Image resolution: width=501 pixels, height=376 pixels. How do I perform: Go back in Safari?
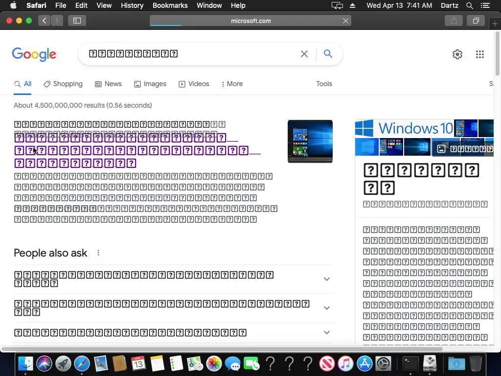click(45, 21)
